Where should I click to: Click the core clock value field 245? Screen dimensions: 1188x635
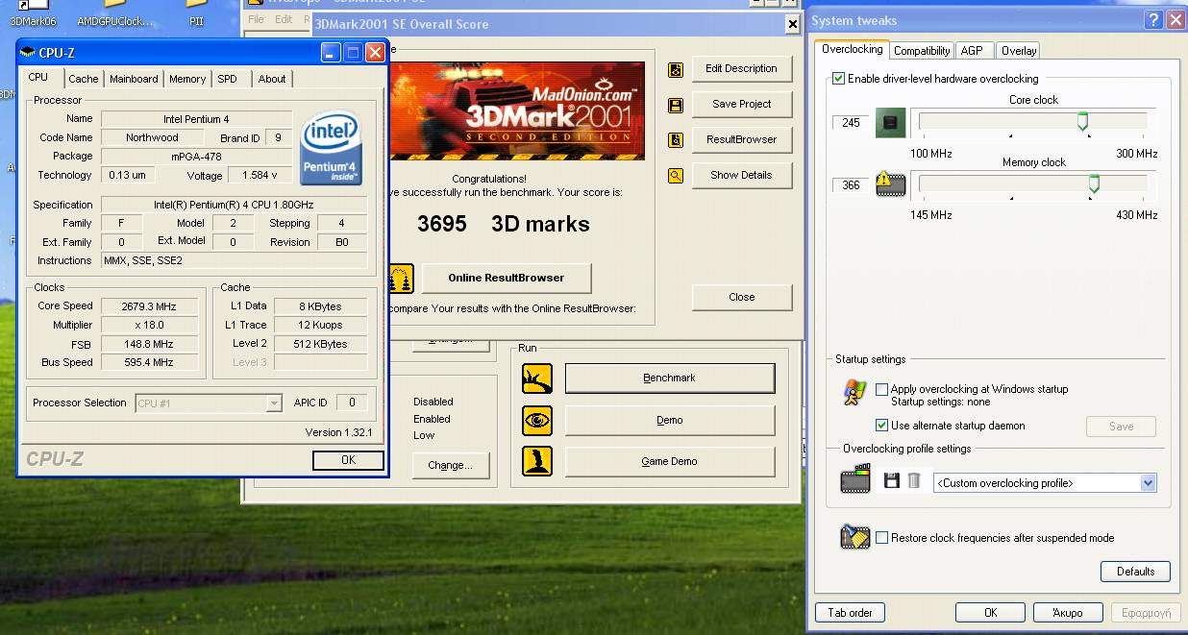851,123
